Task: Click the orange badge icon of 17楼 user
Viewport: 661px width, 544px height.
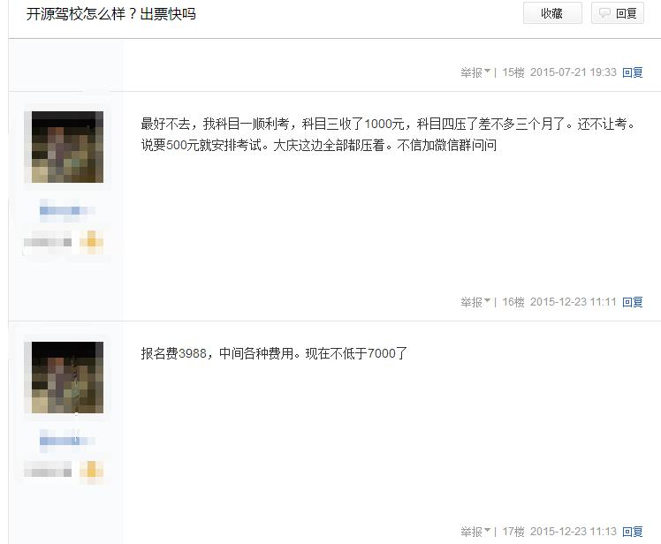Action: point(92,469)
